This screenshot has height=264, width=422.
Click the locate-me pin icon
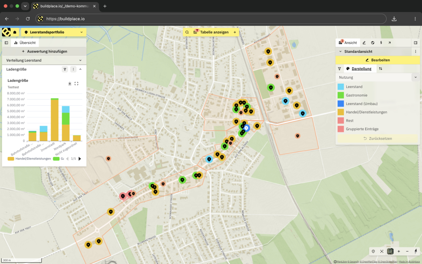[x=373, y=251]
